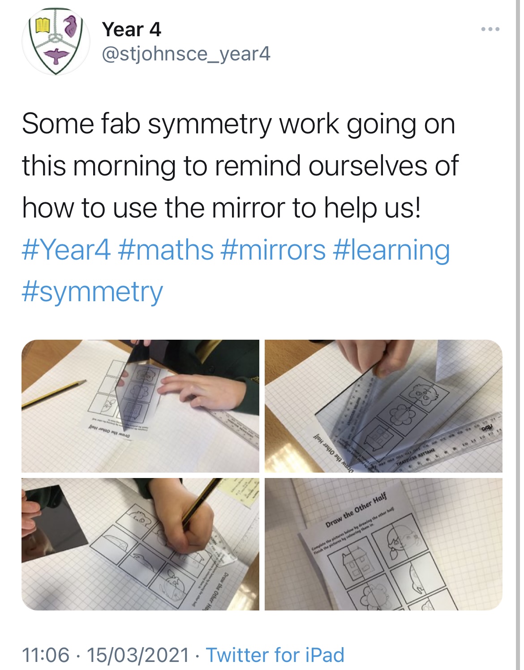This screenshot has height=670, width=524.
Task: Tap the #symmetry hashtag
Action: (x=92, y=292)
